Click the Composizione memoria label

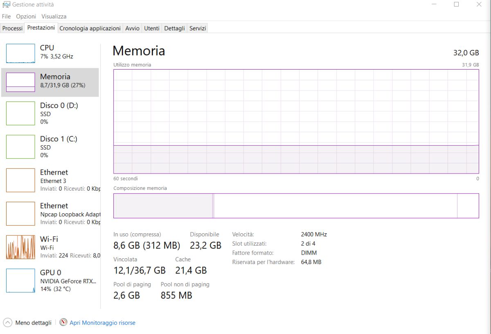[x=140, y=188]
